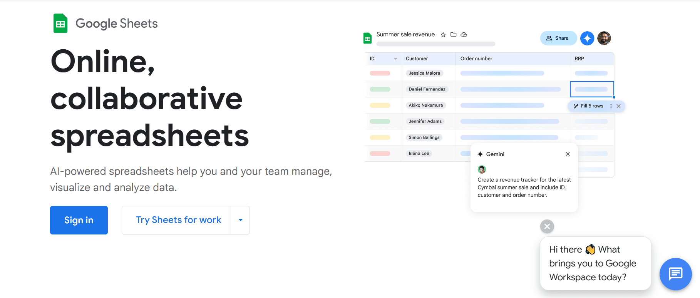Image resolution: width=700 pixels, height=298 pixels.
Task: Open the blue chat bubble icon
Action: pos(676,274)
